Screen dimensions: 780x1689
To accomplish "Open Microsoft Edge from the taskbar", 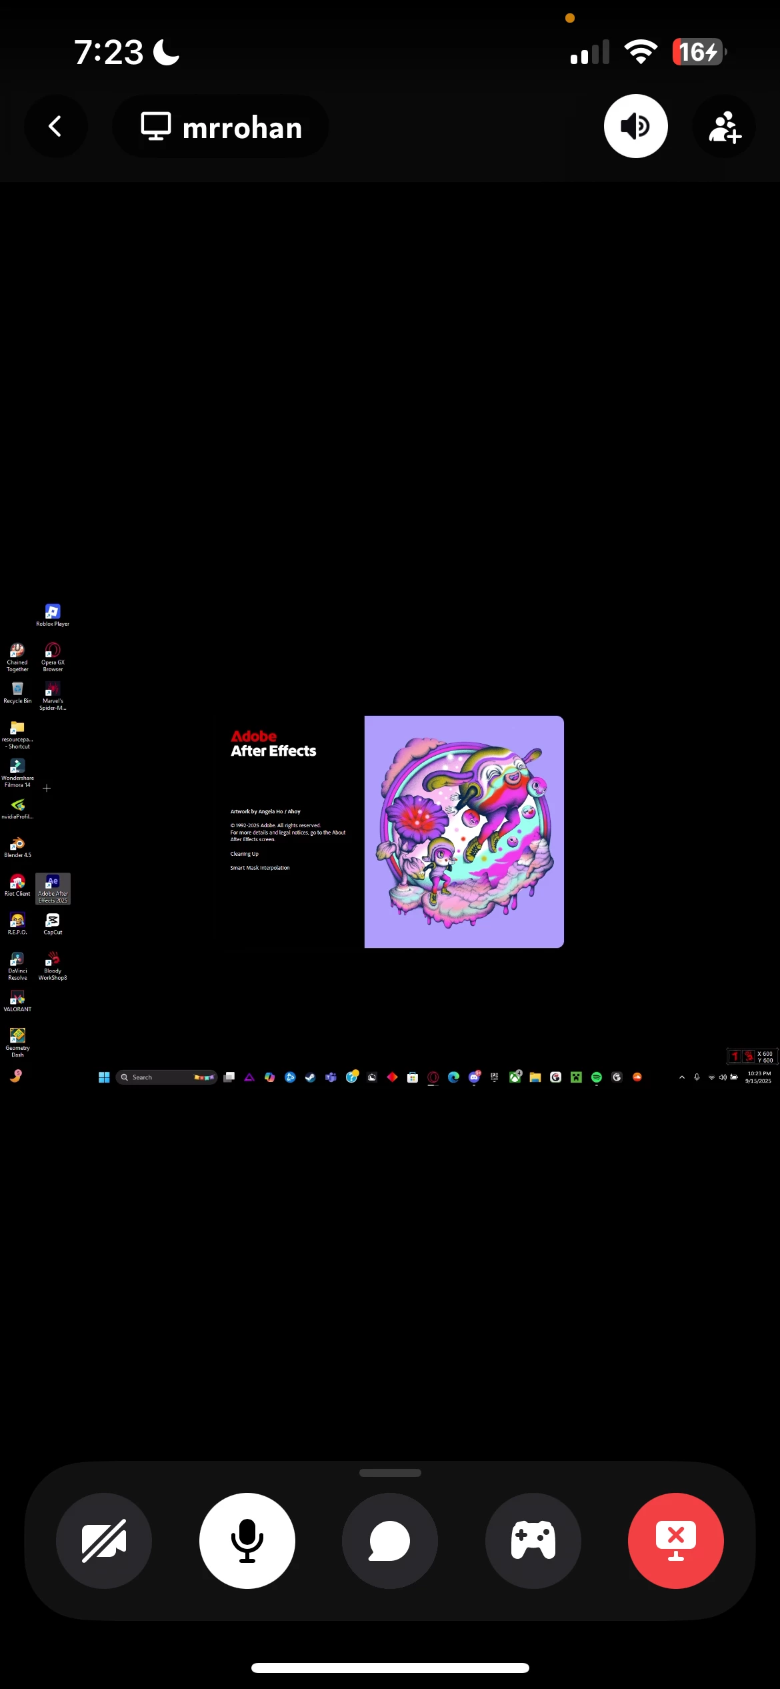I will [x=453, y=1077].
